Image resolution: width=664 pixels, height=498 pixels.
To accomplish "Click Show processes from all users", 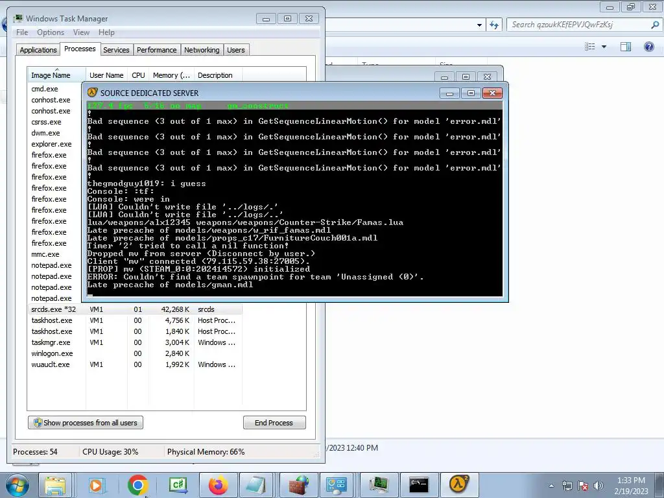I will [86, 423].
